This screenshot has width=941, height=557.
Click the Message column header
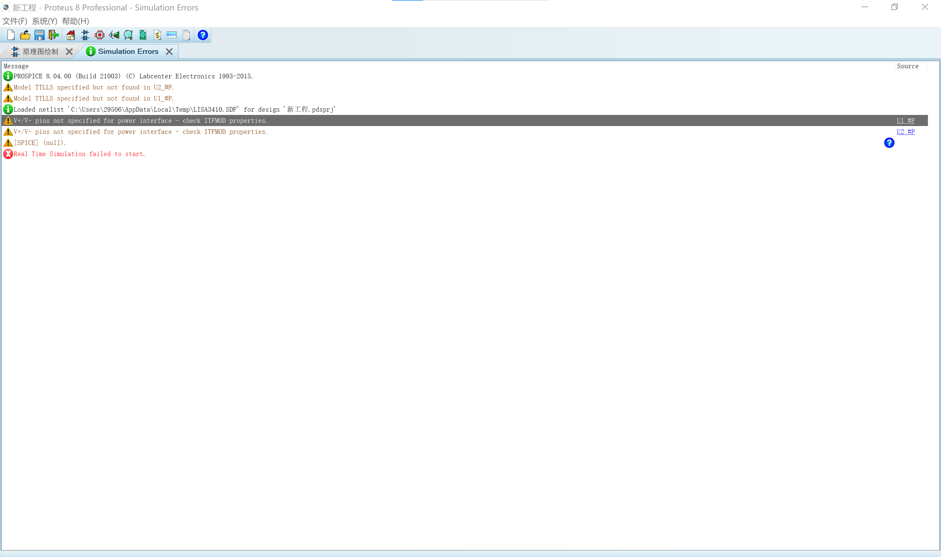16,66
